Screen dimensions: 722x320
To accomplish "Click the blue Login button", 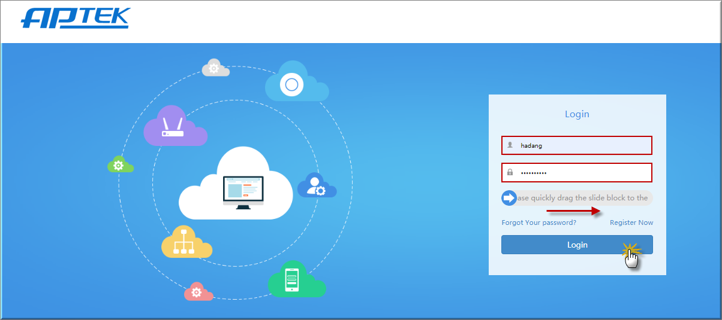I will tap(577, 245).
